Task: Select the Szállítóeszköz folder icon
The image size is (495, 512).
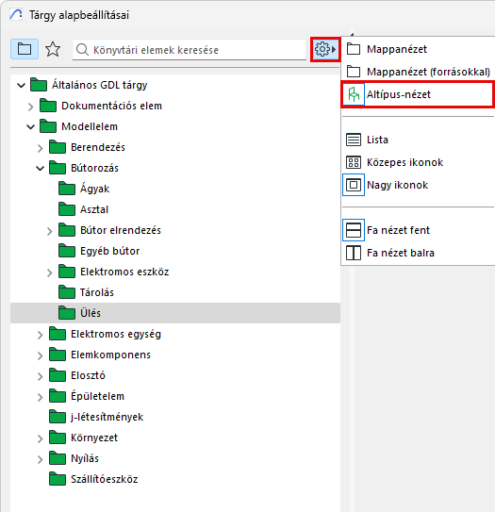Action: 58,479
